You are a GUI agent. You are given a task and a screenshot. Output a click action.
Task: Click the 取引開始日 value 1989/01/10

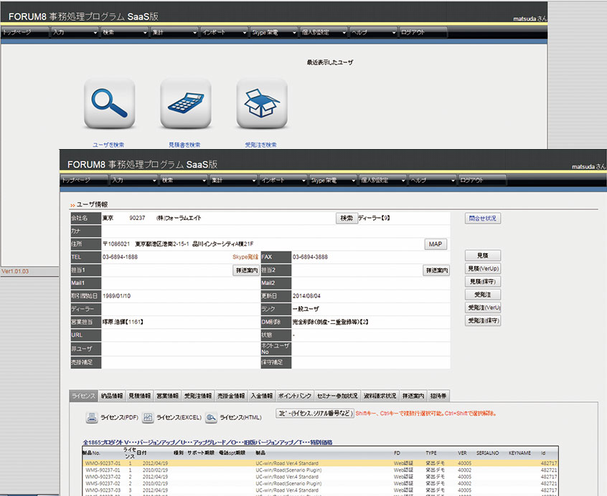coord(116,296)
